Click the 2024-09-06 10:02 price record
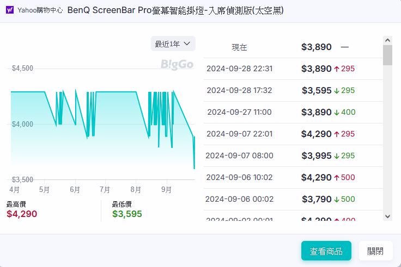The height and width of the screenshot is (267, 401). click(x=293, y=177)
